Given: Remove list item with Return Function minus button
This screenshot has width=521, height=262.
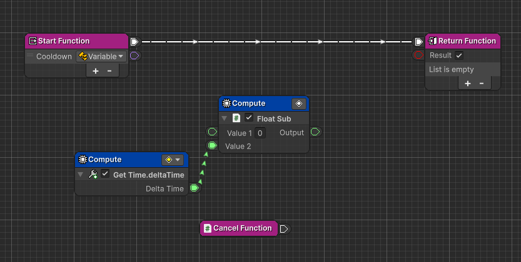Looking at the screenshot, I should pos(482,84).
